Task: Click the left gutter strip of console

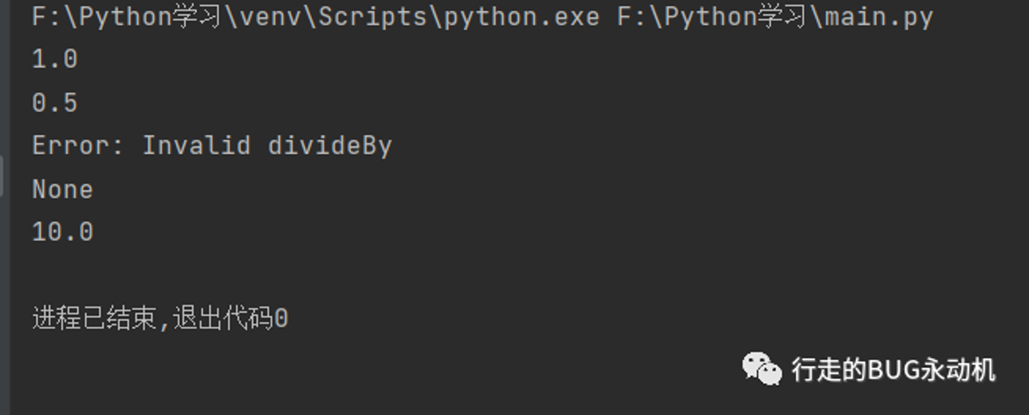Action: (x=5, y=207)
